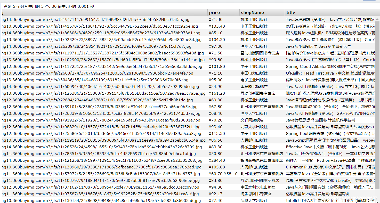380x203 pixels.
Task: Select image URL ending 57de282da86905a6.jpg
Action: [x=101, y=201]
